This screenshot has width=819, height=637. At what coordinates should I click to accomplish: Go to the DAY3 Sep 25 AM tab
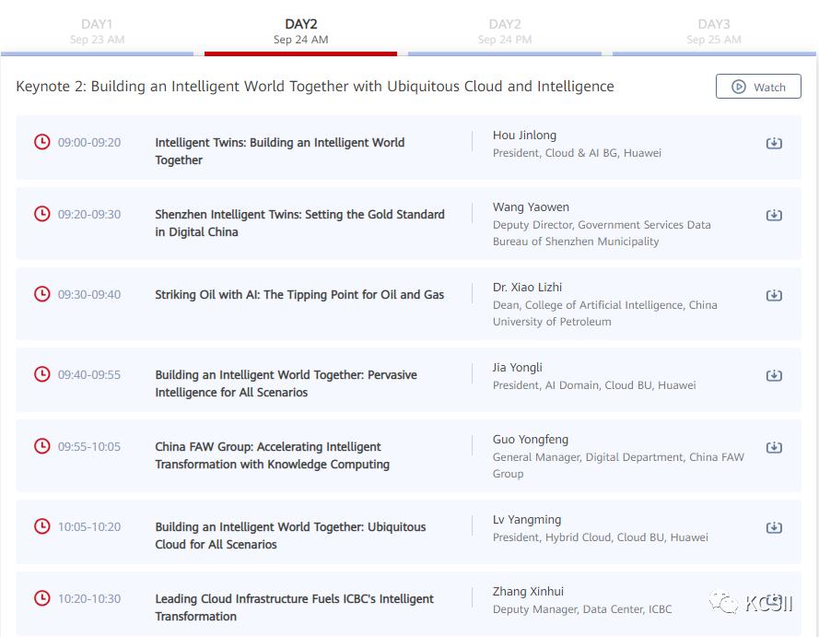coord(713,31)
